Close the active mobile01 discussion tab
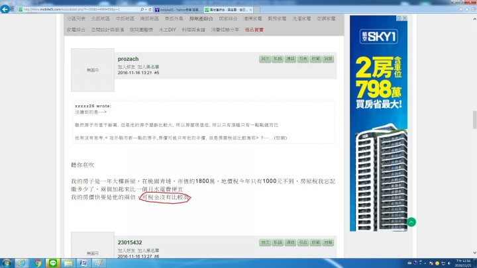The height and width of the screenshot is (268, 477). pos(250,10)
